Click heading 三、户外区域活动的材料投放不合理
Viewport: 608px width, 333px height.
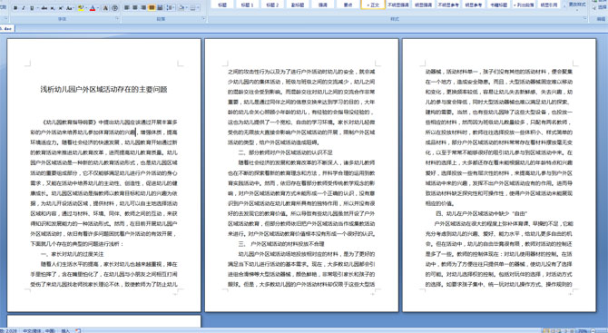point(281,244)
